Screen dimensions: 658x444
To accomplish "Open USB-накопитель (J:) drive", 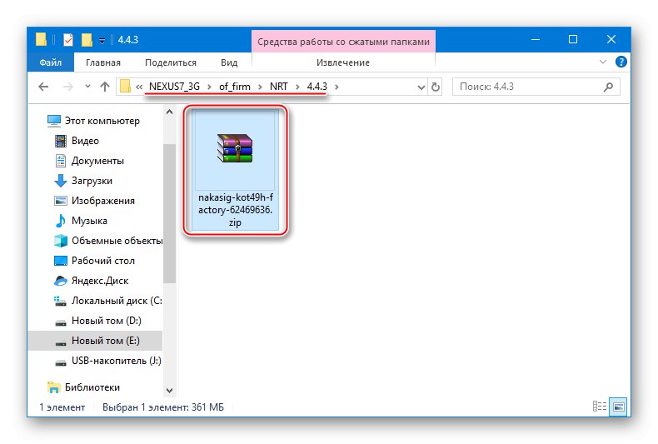I will [x=117, y=361].
